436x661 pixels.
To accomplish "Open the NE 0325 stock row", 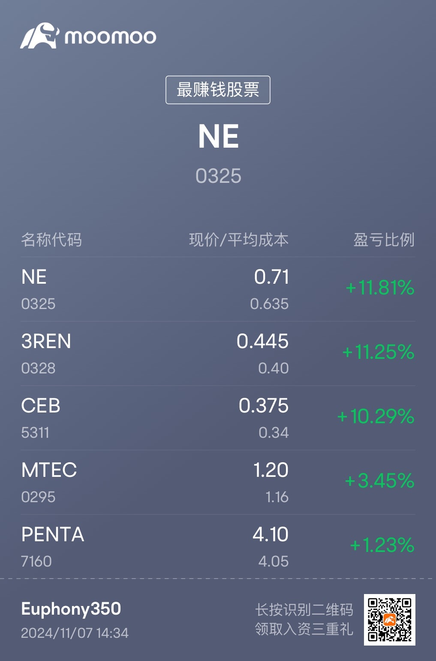I will [x=218, y=289].
